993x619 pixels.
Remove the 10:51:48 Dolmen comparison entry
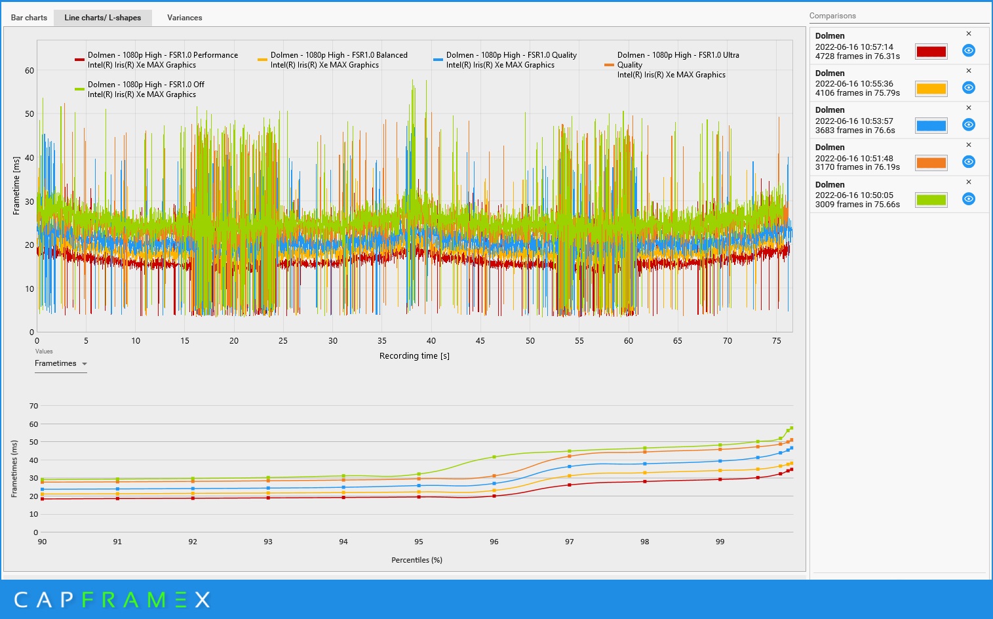tap(969, 145)
